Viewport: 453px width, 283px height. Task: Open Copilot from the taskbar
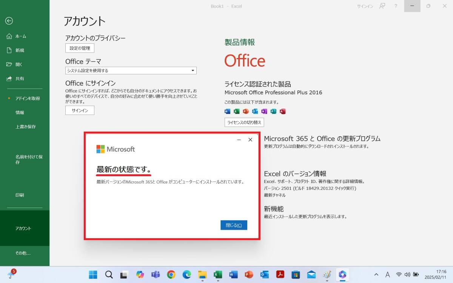tap(140, 275)
